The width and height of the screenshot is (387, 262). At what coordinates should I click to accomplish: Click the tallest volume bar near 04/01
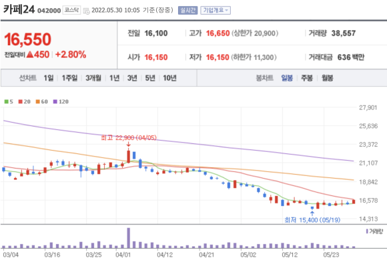pos(129,238)
